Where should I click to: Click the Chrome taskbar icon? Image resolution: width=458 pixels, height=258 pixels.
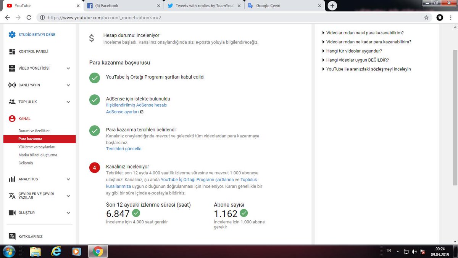pyautogui.click(x=98, y=251)
